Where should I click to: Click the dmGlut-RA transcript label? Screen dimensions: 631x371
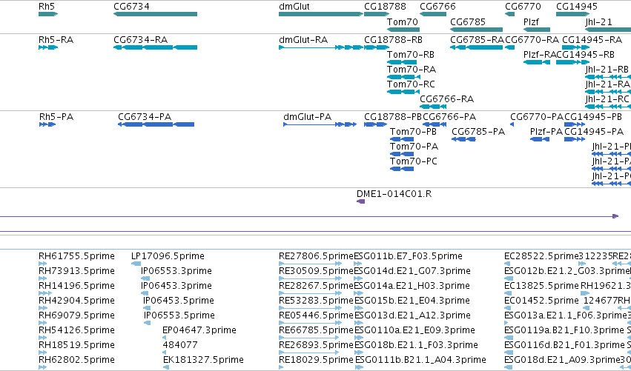(x=303, y=40)
